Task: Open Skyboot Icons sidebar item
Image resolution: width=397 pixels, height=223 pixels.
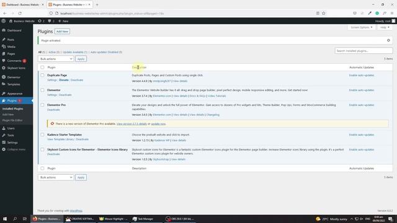Action: pyautogui.click(x=16, y=68)
